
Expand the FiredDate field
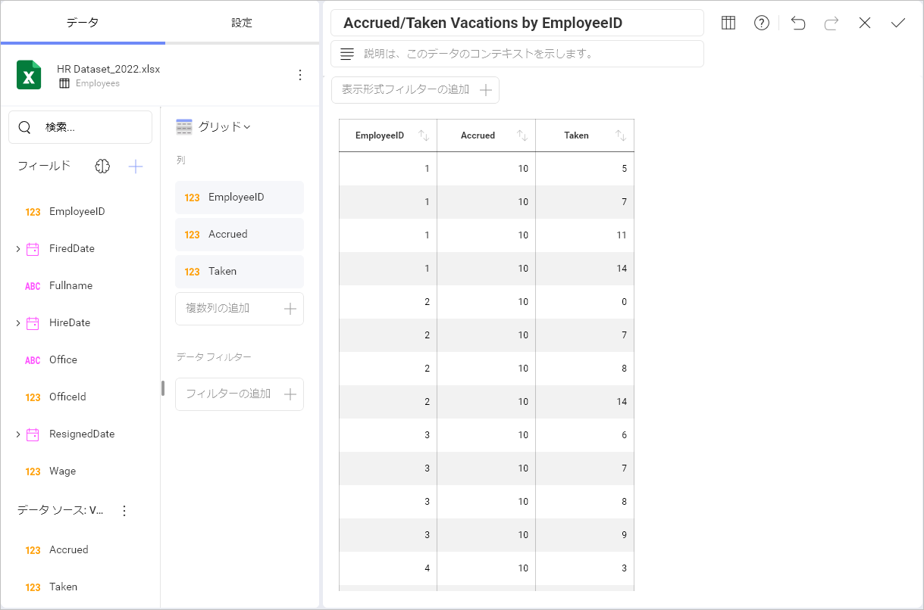[x=17, y=249]
